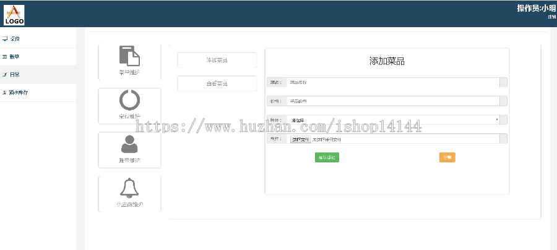This screenshot has height=250, width=557.
Task: Click the green 确认添加 confirm button
Action: [327, 157]
